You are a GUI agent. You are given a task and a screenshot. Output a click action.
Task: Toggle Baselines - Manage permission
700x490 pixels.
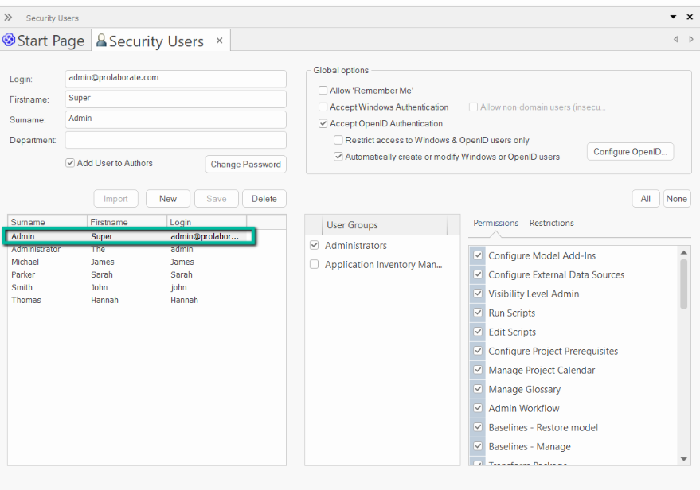(x=478, y=446)
